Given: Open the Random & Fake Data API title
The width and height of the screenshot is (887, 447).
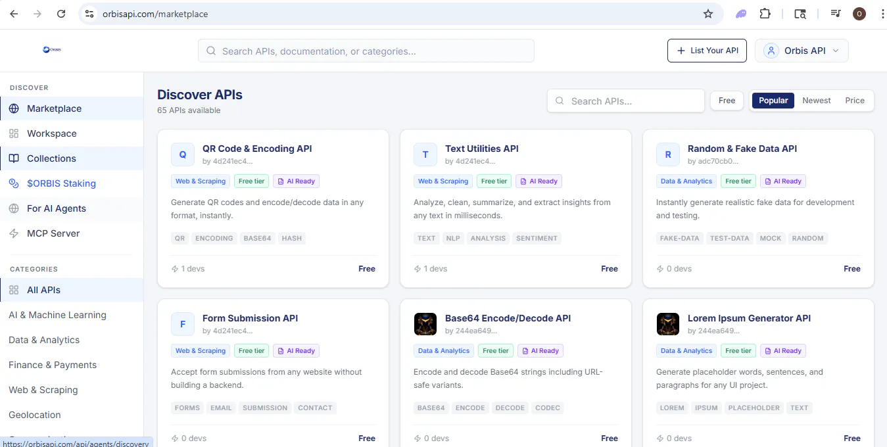Looking at the screenshot, I should 742,149.
